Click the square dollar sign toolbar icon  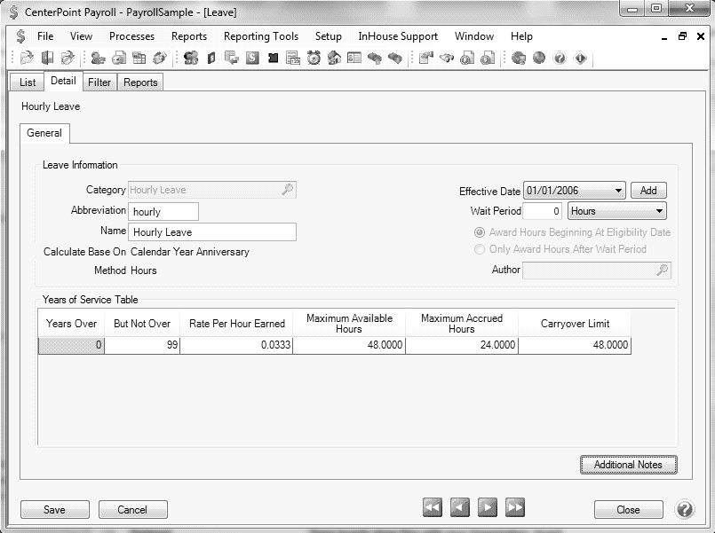(252, 58)
